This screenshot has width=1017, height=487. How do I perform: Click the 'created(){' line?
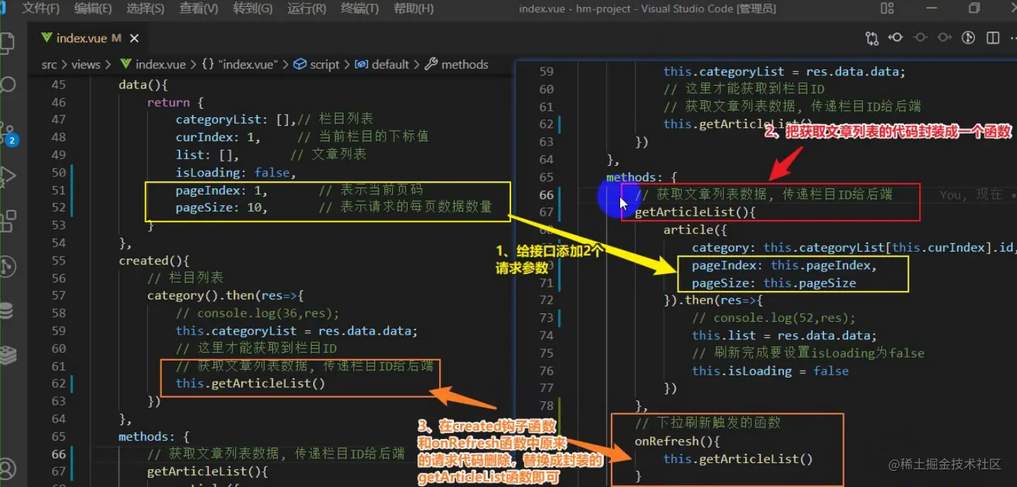[x=154, y=260]
